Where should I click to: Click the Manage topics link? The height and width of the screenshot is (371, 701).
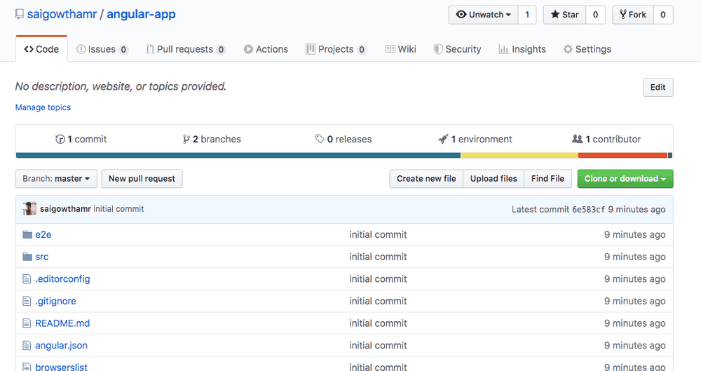tap(43, 107)
